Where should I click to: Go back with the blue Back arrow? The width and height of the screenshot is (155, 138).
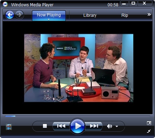(10, 15)
